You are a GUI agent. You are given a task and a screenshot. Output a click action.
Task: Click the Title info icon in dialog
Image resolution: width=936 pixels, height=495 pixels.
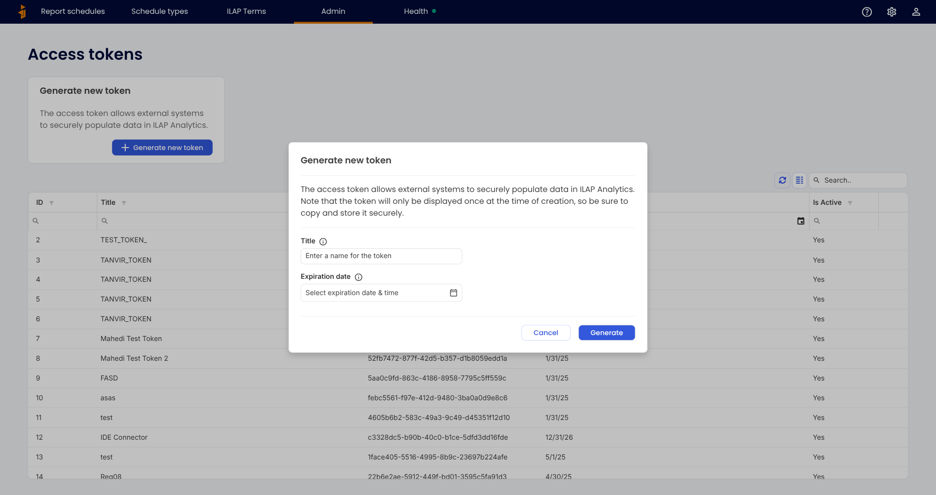[x=323, y=241]
